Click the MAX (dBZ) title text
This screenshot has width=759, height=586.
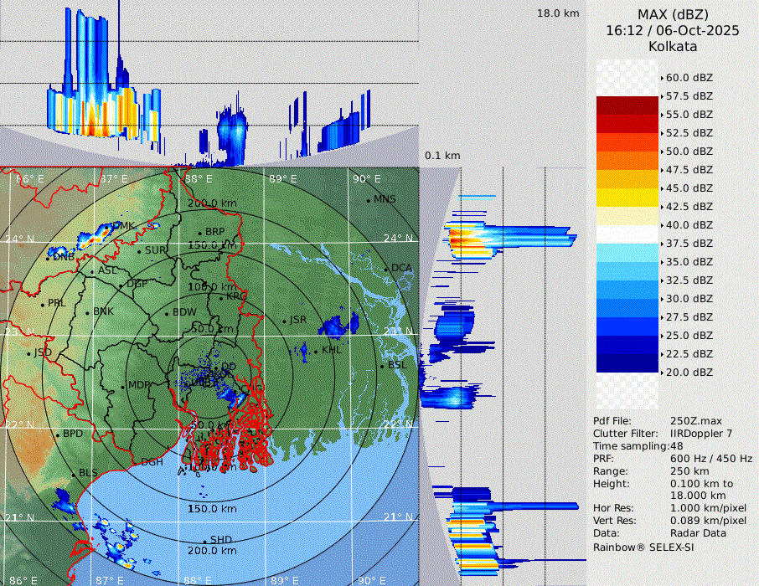click(673, 14)
